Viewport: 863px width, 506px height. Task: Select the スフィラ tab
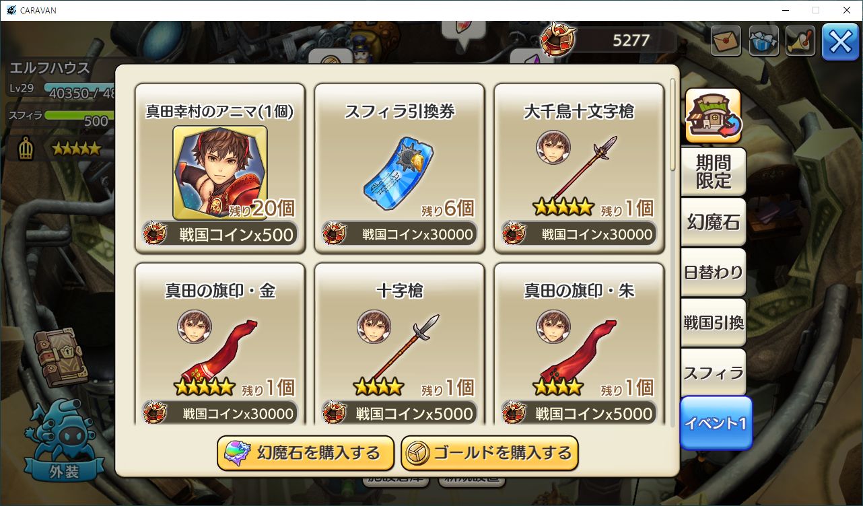point(713,372)
